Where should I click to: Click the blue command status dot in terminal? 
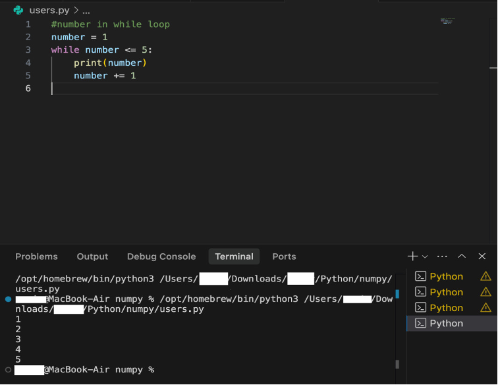[8, 299]
